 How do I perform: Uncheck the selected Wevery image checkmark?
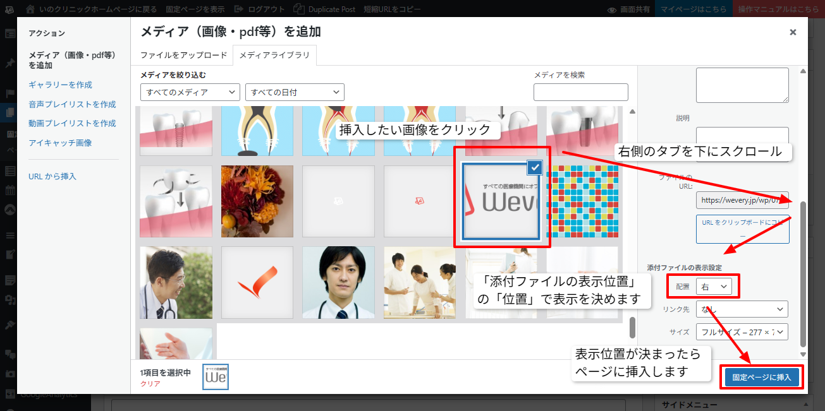click(x=535, y=167)
